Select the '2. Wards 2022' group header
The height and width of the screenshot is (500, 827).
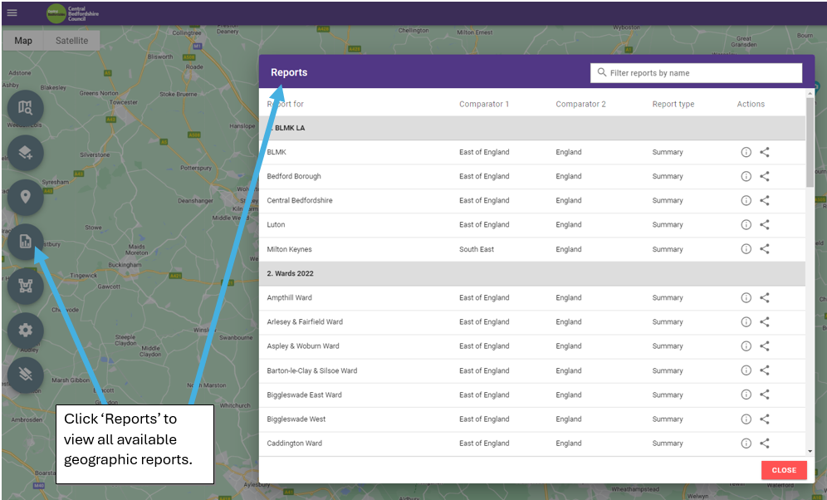pos(532,273)
